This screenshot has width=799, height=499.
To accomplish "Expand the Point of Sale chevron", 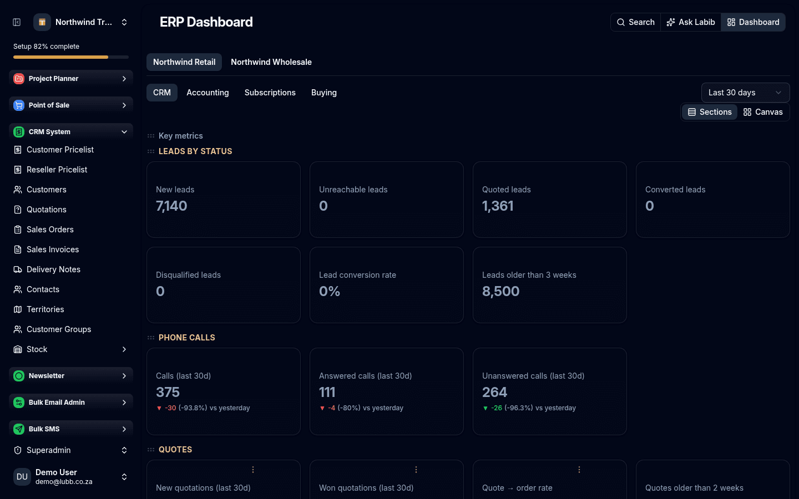I will click(x=124, y=105).
